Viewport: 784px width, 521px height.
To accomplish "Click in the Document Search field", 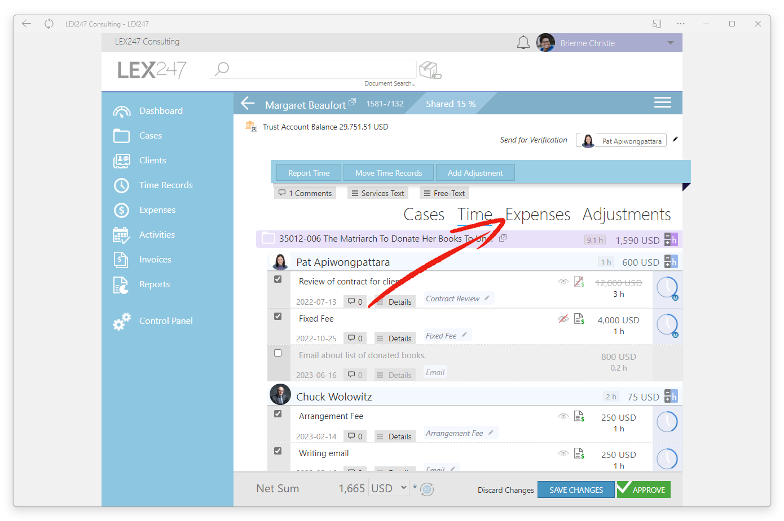I will tap(313, 69).
